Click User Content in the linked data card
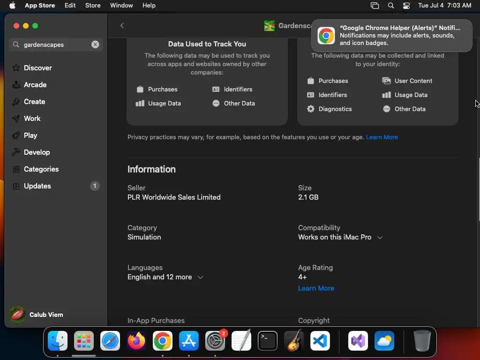480x360 pixels. pyautogui.click(x=407, y=81)
